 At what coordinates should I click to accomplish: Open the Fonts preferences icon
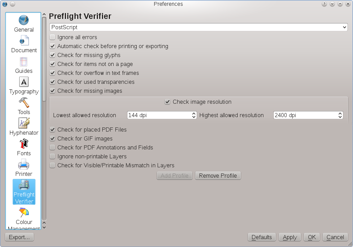24,144
